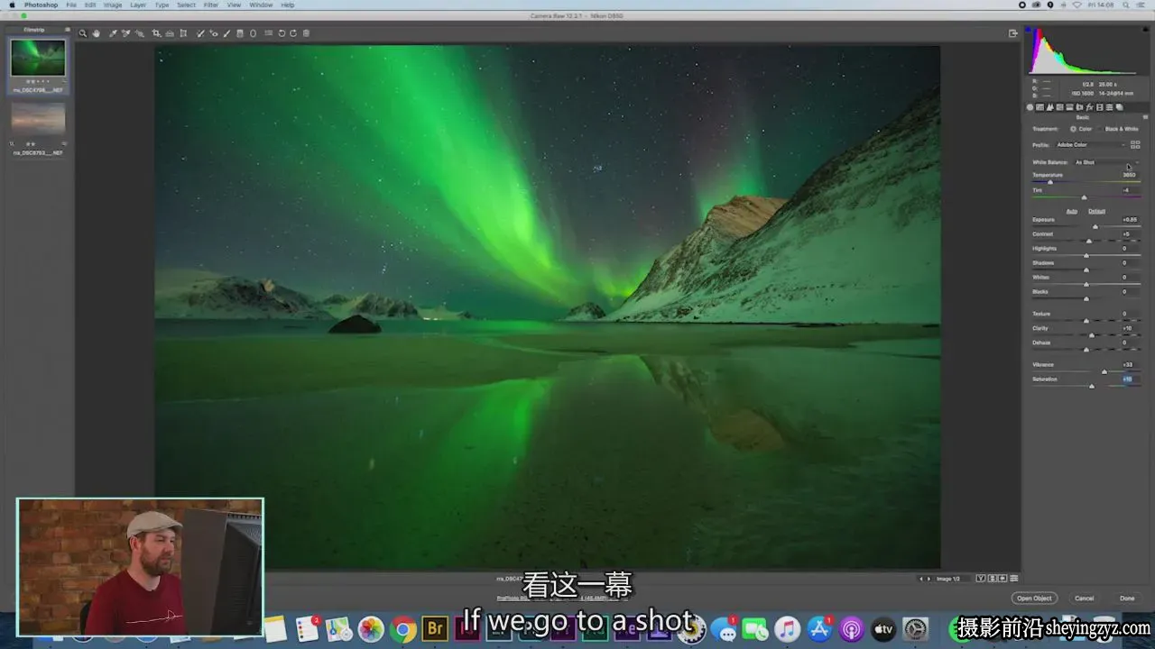Open the Filter menu in menu bar
1155x649 pixels.
pos(210,5)
